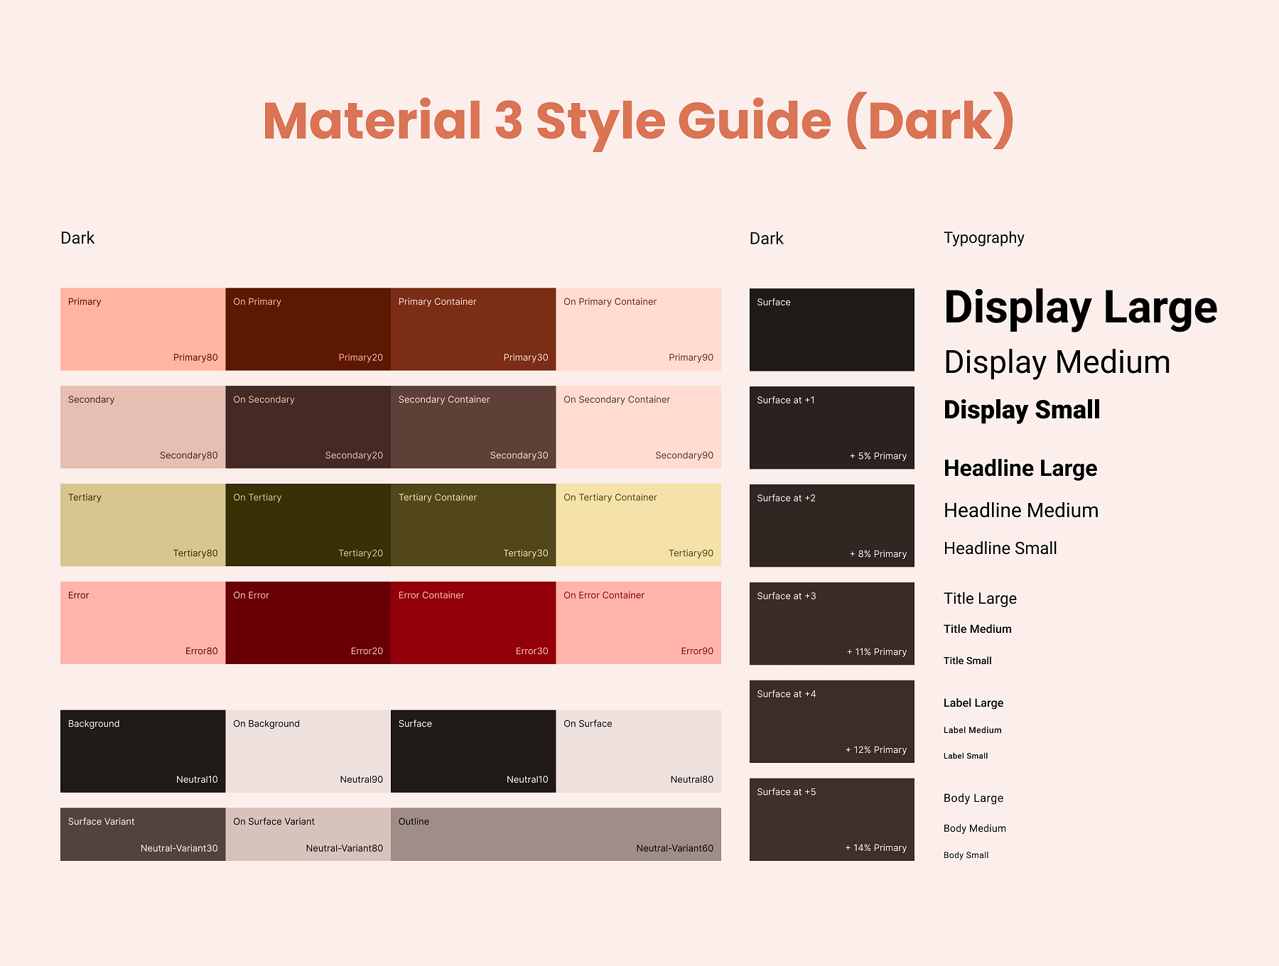The width and height of the screenshot is (1279, 966).
Task: Pick the Primary Container swatch
Action: (x=473, y=329)
